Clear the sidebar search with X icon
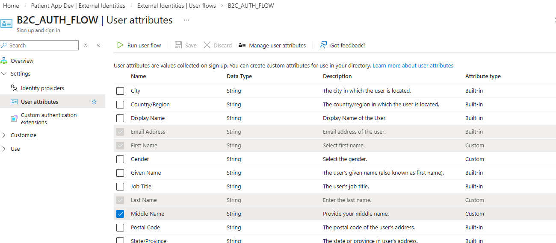This screenshot has width=556, height=243. [86, 45]
